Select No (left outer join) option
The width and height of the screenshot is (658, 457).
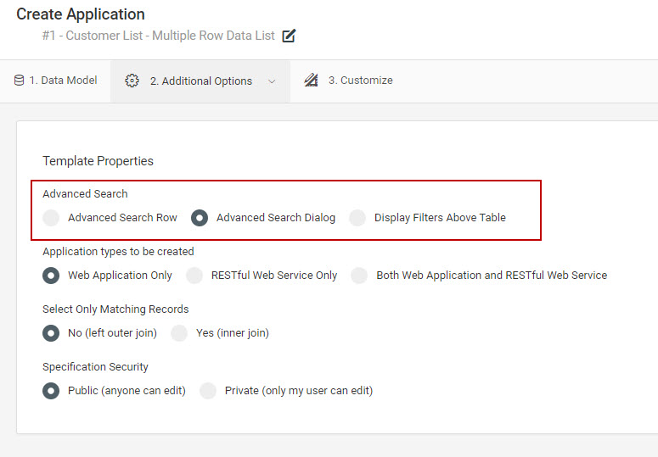(51, 333)
